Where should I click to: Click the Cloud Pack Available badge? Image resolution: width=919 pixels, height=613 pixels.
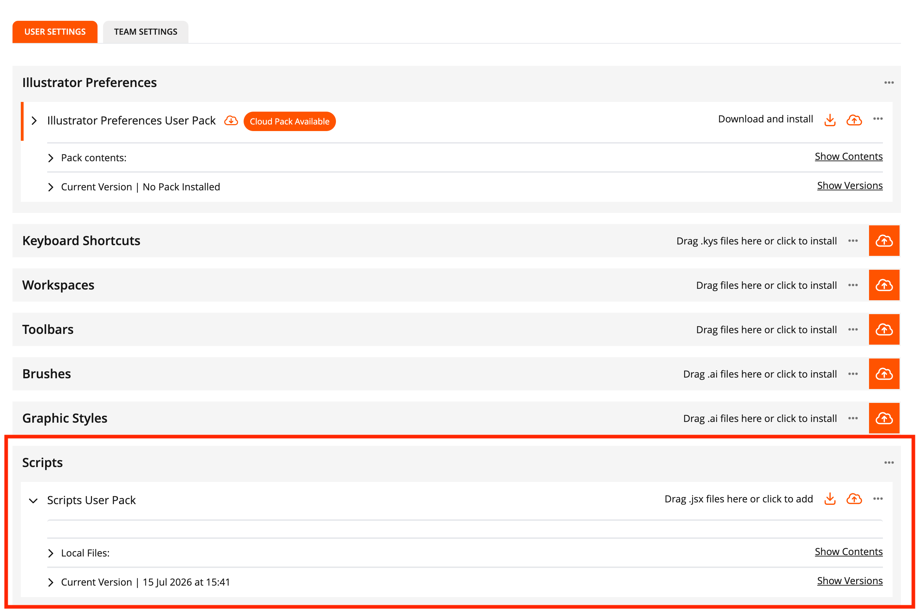[x=289, y=121]
